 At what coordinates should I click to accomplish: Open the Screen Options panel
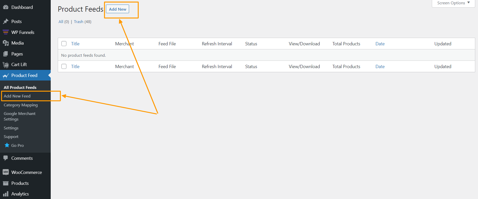point(453,3)
